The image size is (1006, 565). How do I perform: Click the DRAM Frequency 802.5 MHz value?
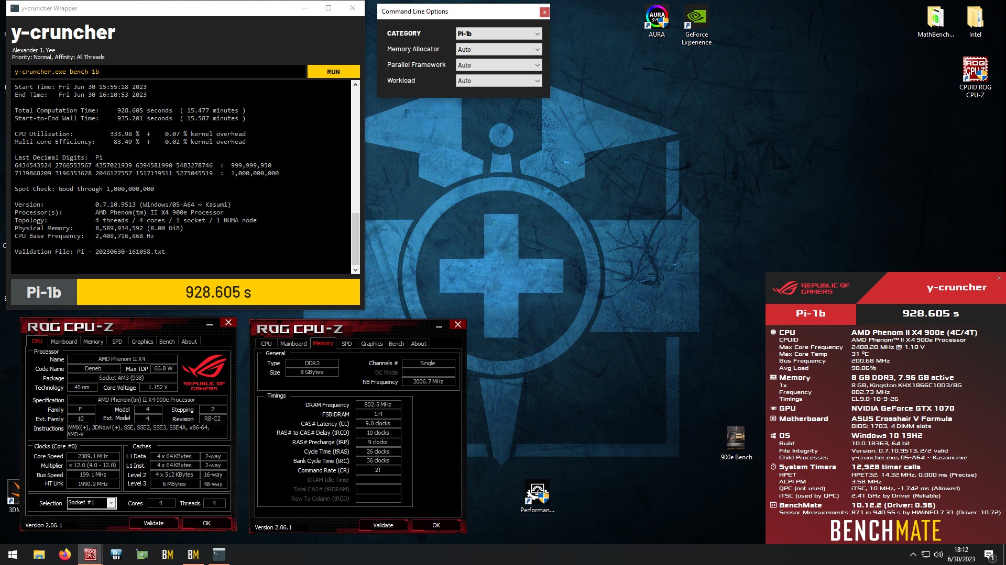click(x=378, y=404)
